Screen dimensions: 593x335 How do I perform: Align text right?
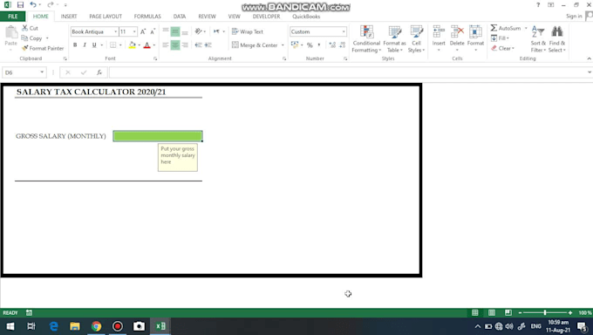click(x=185, y=45)
